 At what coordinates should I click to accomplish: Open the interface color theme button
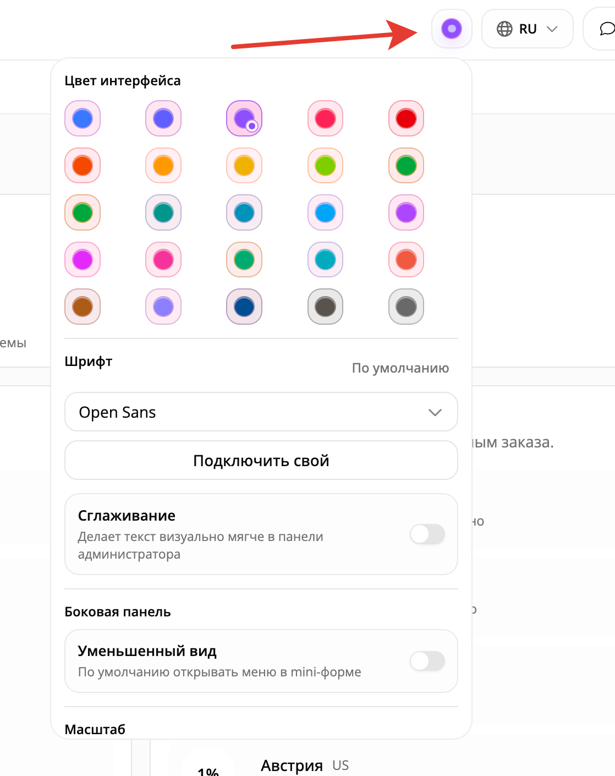tap(452, 29)
